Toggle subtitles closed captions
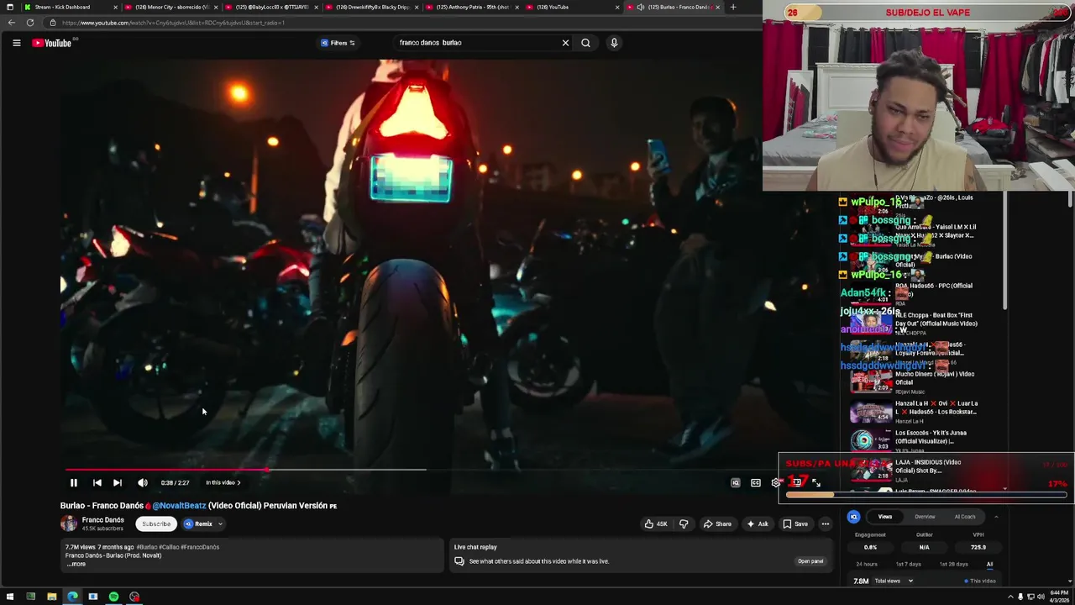 click(755, 482)
